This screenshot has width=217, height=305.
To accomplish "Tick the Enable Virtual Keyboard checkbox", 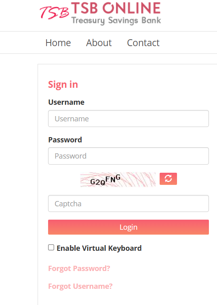I will [x=51, y=248].
